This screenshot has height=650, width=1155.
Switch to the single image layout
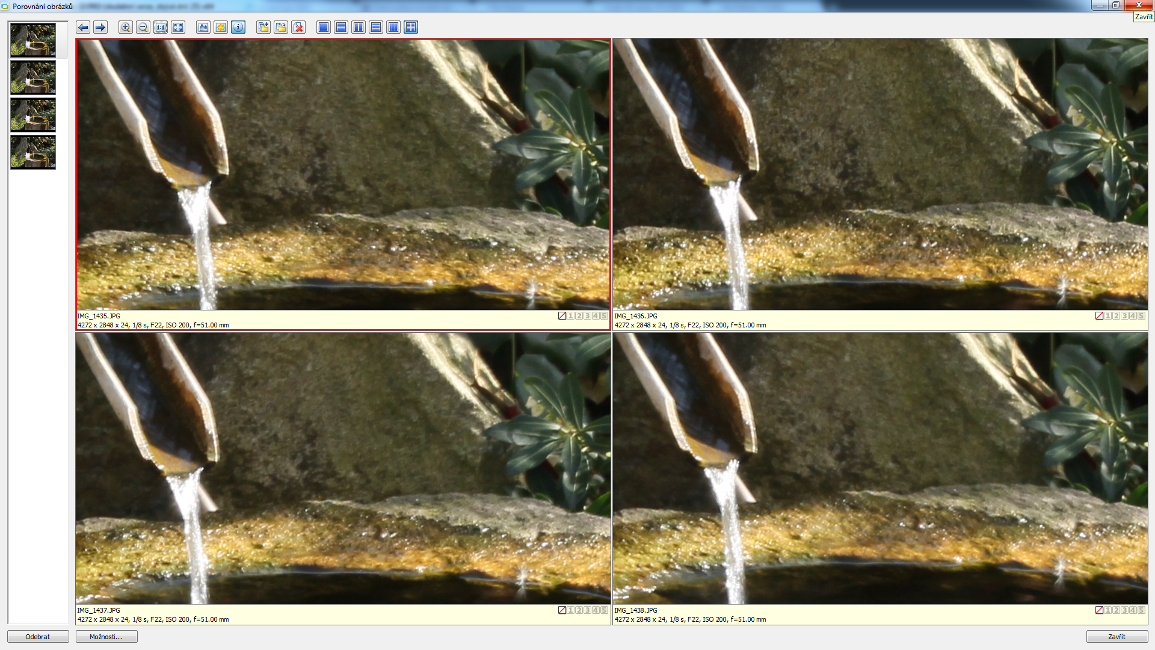[324, 28]
